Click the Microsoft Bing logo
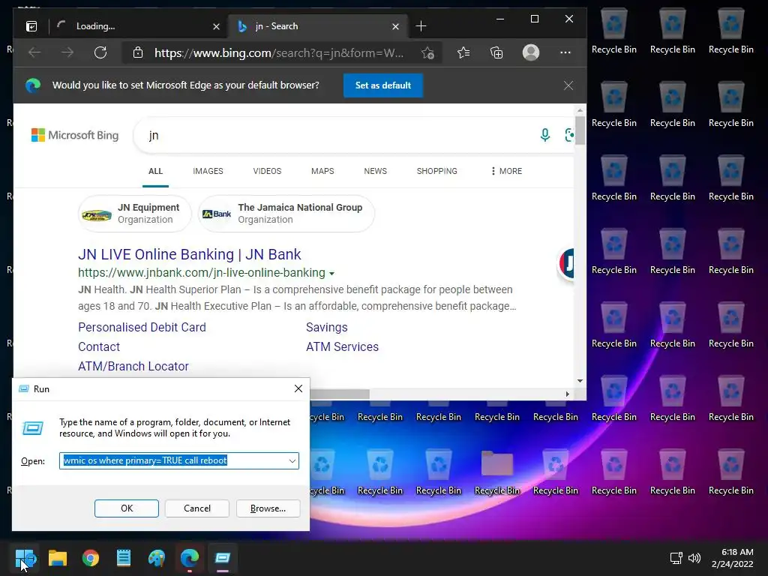768x576 pixels. coord(75,135)
